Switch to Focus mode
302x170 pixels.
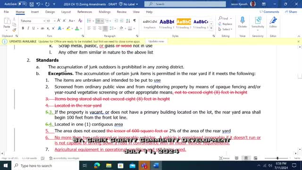(225, 158)
